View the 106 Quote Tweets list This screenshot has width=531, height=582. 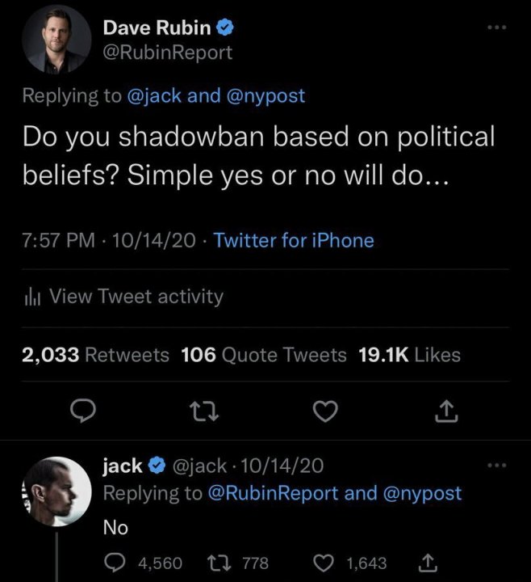pos(264,354)
